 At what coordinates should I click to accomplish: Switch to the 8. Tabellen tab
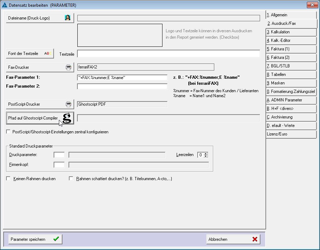coord(291,74)
